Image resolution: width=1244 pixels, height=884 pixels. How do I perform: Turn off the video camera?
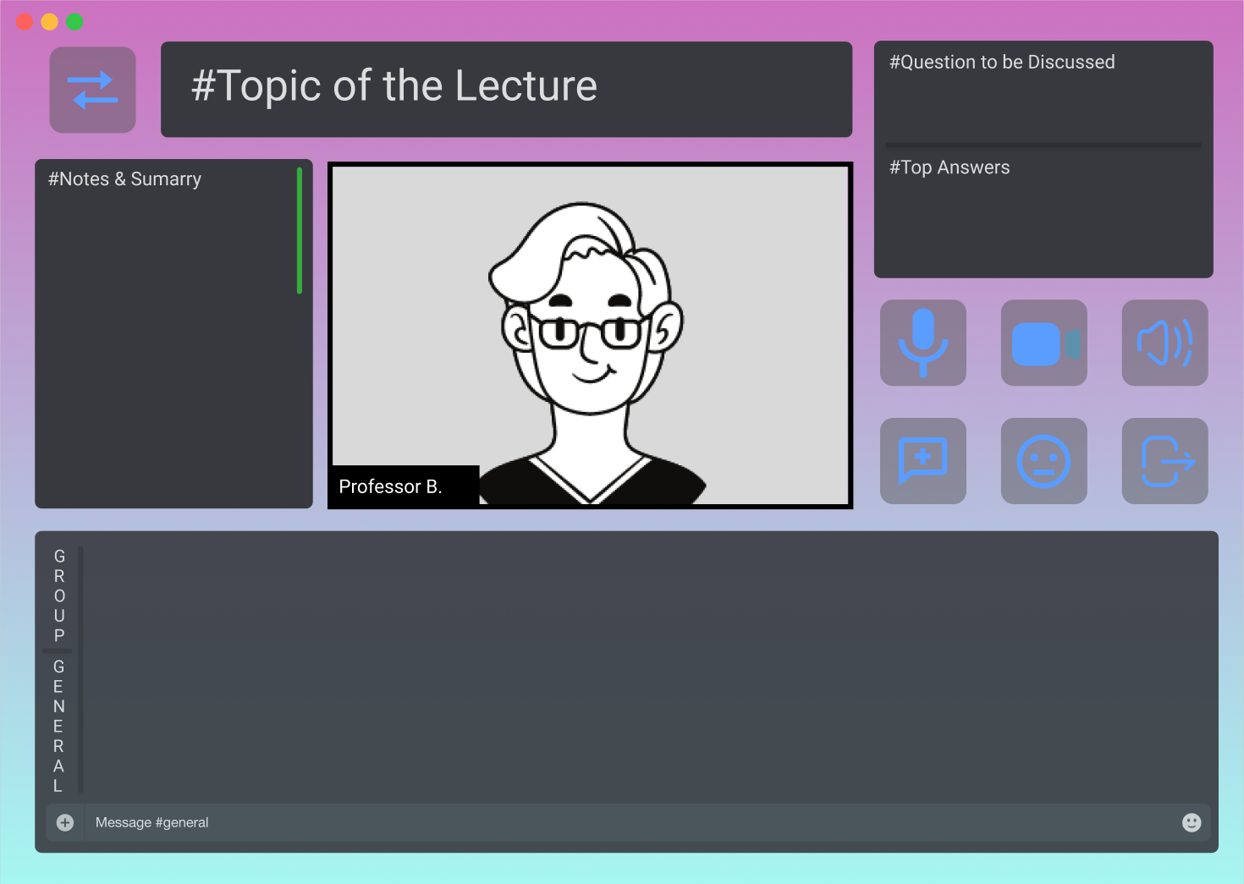(x=1044, y=343)
